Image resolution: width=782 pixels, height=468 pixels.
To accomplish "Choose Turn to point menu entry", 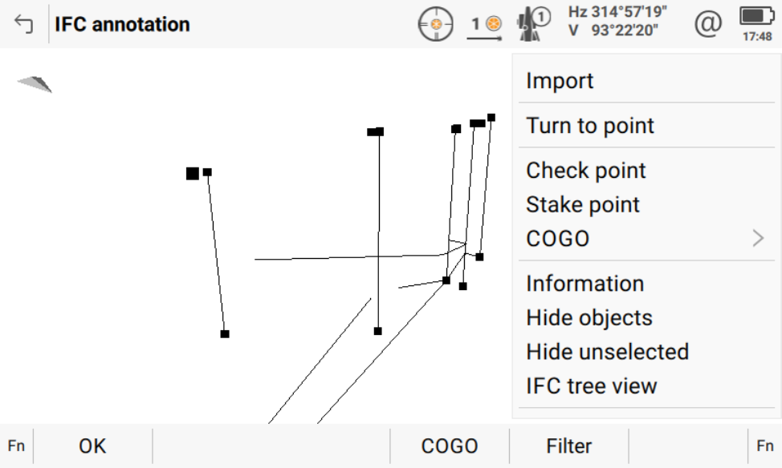I will tap(590, 126).
